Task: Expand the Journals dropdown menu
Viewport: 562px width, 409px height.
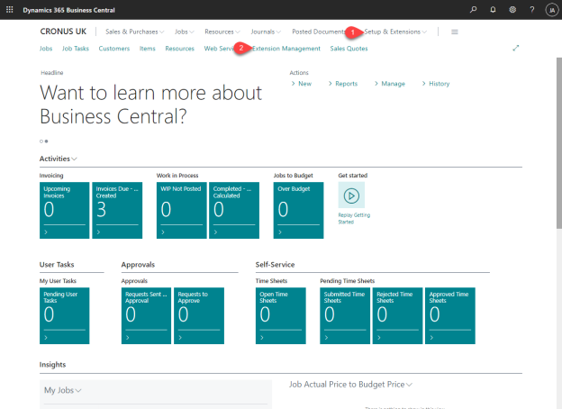Action: coord(266,32)
